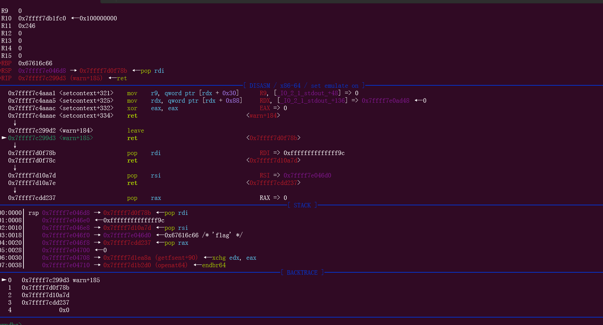Click the R11 value 0x246
The width and height of the screenshot is (603, 325).
(x=27, y=26)
